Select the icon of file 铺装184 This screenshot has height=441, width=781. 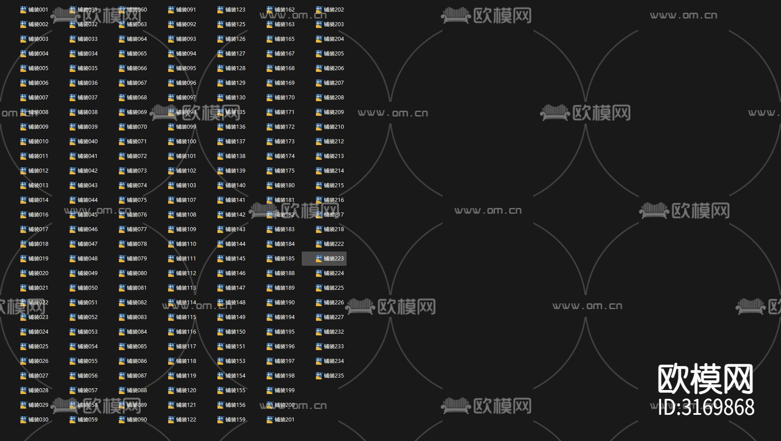point(269,244)
